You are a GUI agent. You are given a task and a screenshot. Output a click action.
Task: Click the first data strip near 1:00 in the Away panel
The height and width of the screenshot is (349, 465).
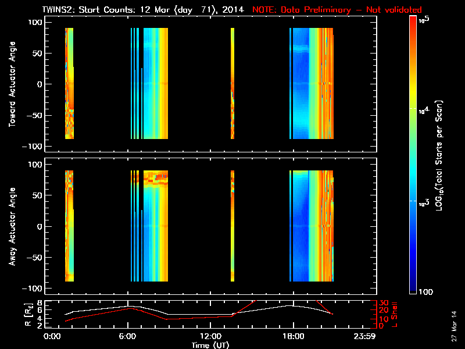coord(69,227)
